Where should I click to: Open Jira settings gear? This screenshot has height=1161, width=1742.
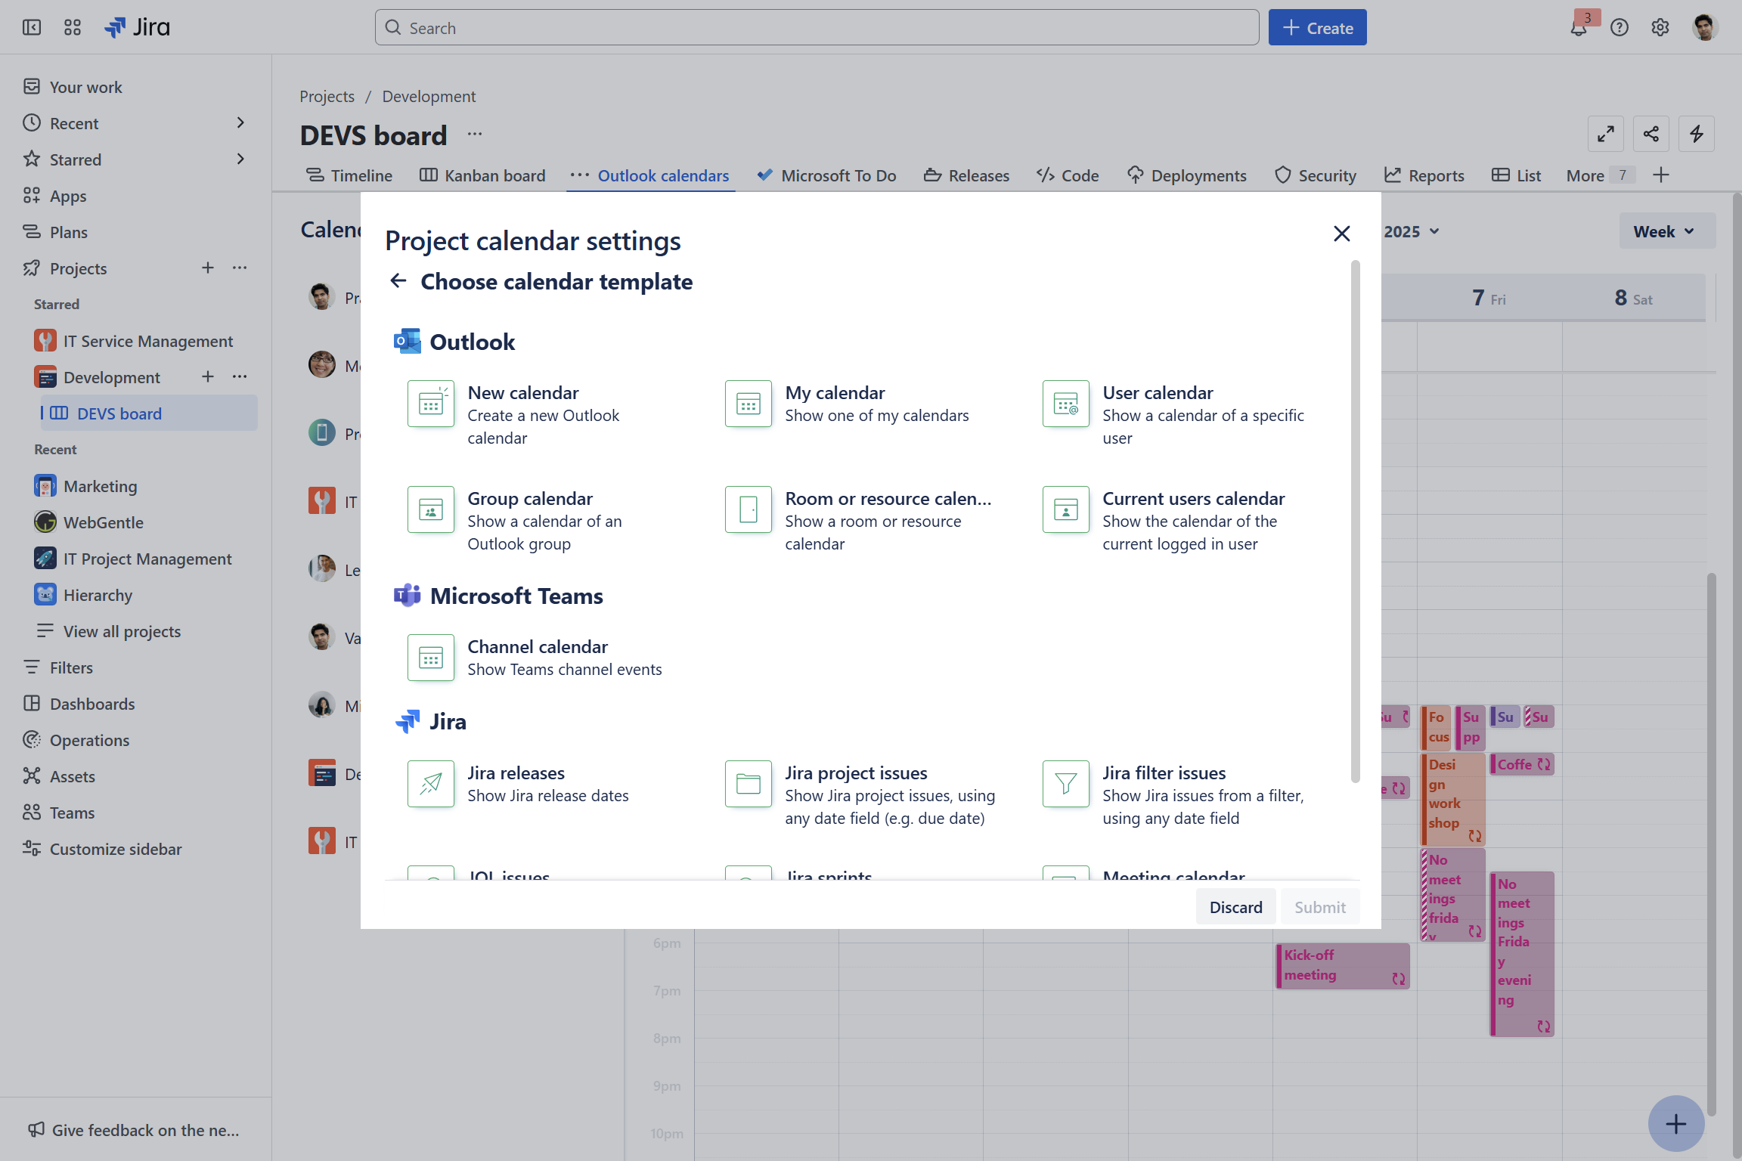click(x=1660, y=27)
